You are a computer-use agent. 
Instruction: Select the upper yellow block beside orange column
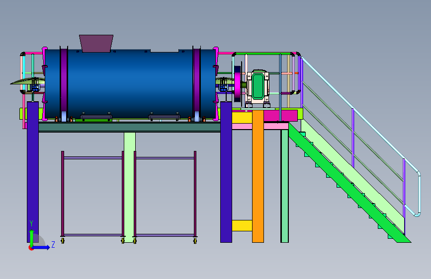(x=242, y=118)
